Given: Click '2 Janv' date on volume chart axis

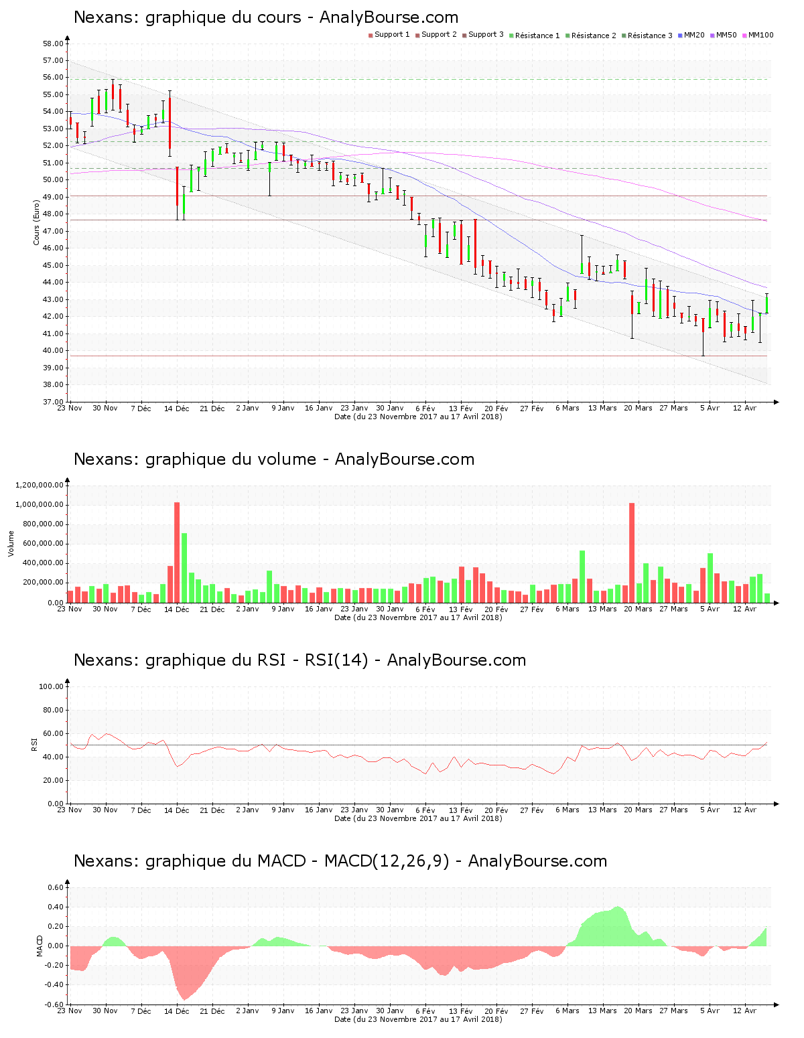Looking at the screenshot, I should (248, 609).
